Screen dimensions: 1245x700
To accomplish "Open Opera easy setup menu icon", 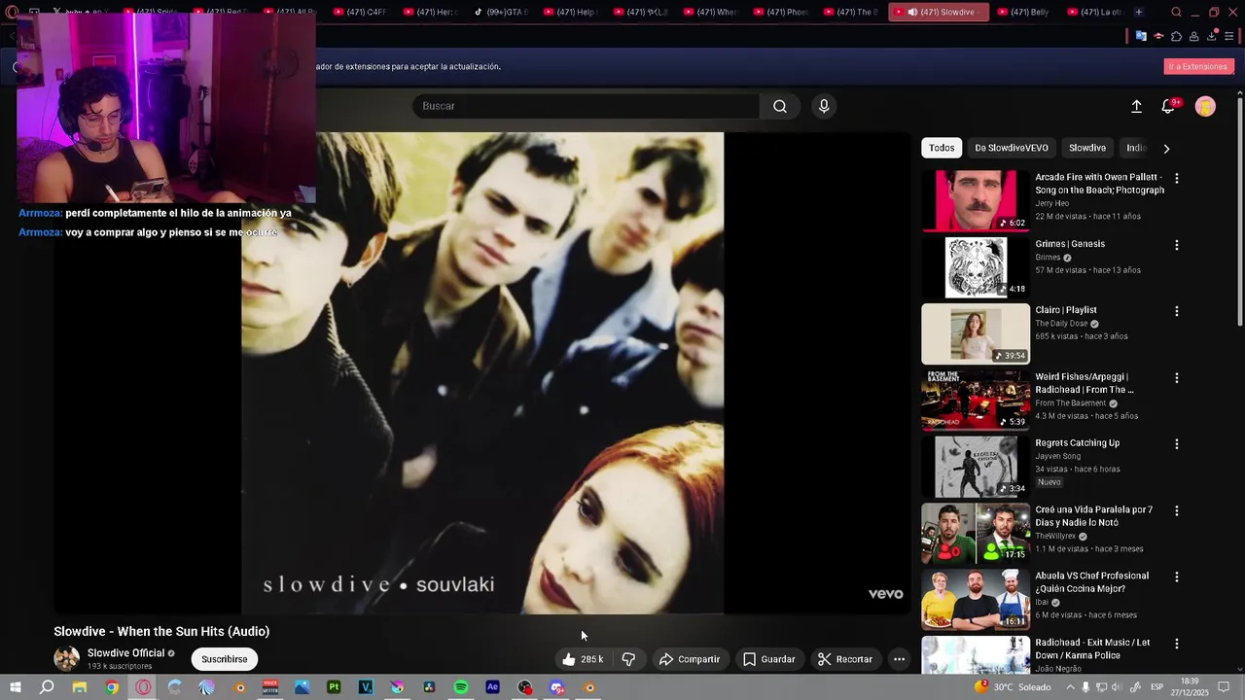I will point(1229,36).
